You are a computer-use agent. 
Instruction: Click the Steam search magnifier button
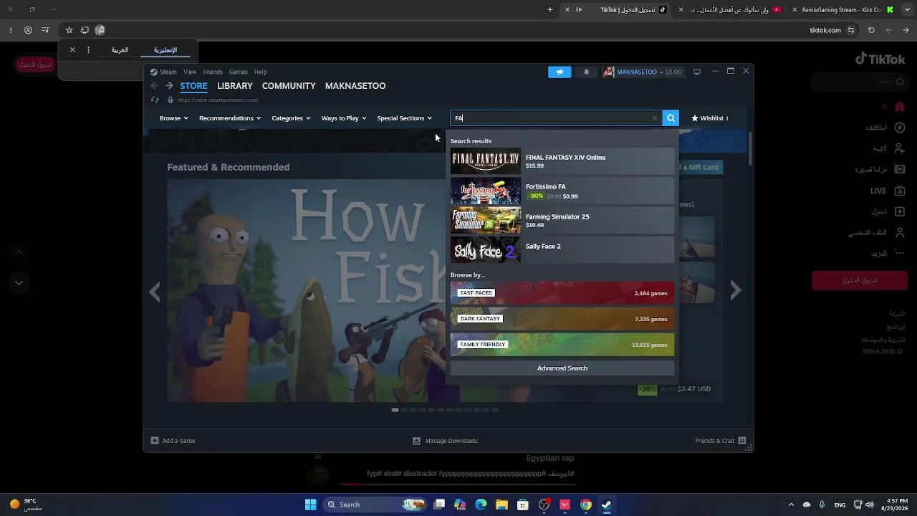(x=671, y=118)
